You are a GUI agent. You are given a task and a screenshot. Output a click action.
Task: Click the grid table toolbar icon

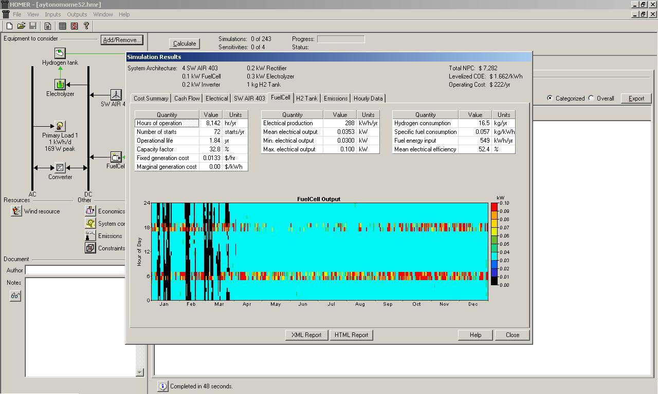63,26
